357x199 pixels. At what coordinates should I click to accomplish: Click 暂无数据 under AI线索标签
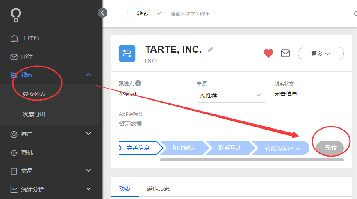pyautogui.click(x=130, y=124)
